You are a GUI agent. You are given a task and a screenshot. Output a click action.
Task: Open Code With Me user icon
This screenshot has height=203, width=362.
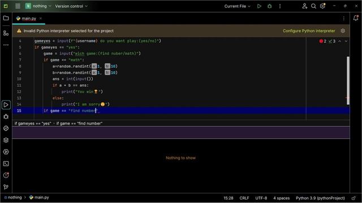tap(304, 6)
